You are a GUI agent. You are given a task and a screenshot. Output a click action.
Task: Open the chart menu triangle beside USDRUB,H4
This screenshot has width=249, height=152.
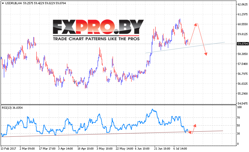pos(3,3)
